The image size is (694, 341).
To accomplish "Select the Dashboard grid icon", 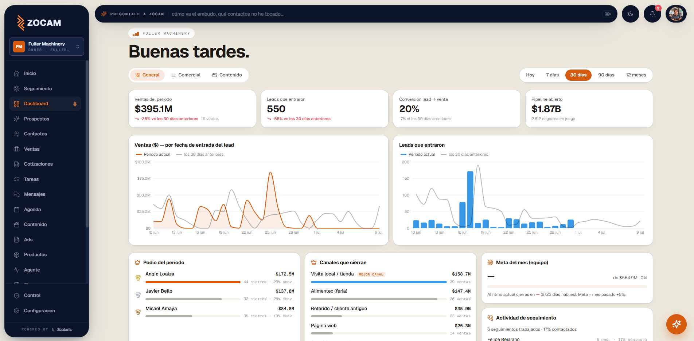I will point(16,104).
